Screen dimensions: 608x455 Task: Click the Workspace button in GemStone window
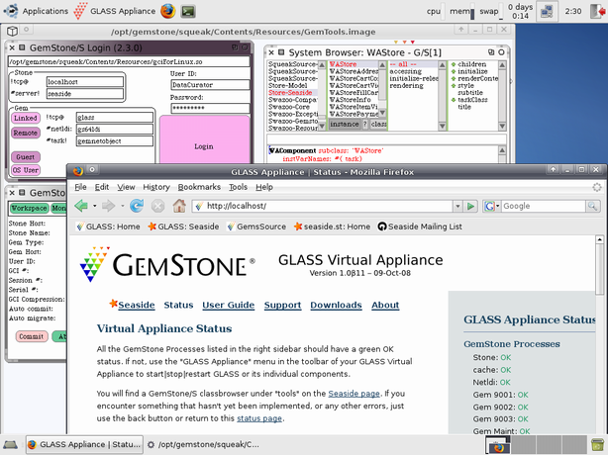(x=30, y=209)
